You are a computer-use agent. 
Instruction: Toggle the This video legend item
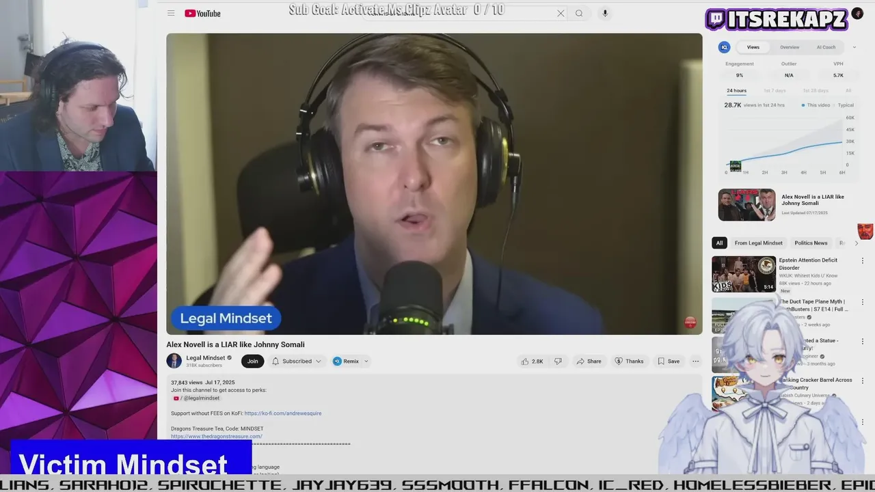point(815,105)
